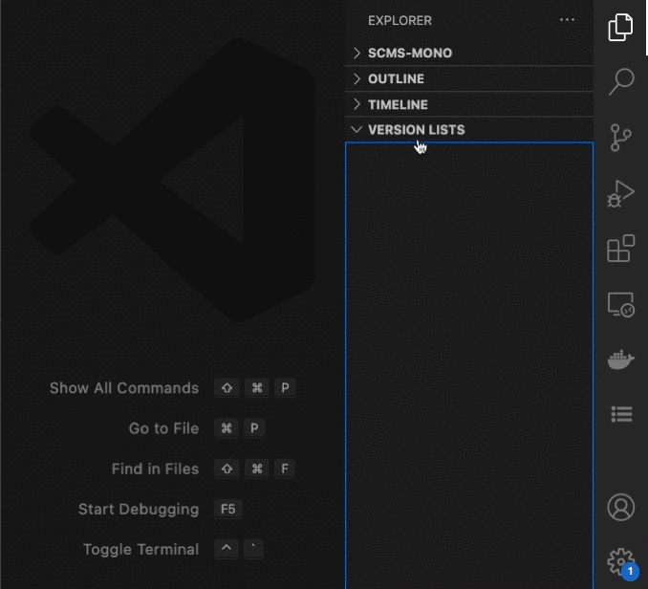Click the Toggle Terminal hint
This screenshot has width=648, height=589.
(140, 550)
